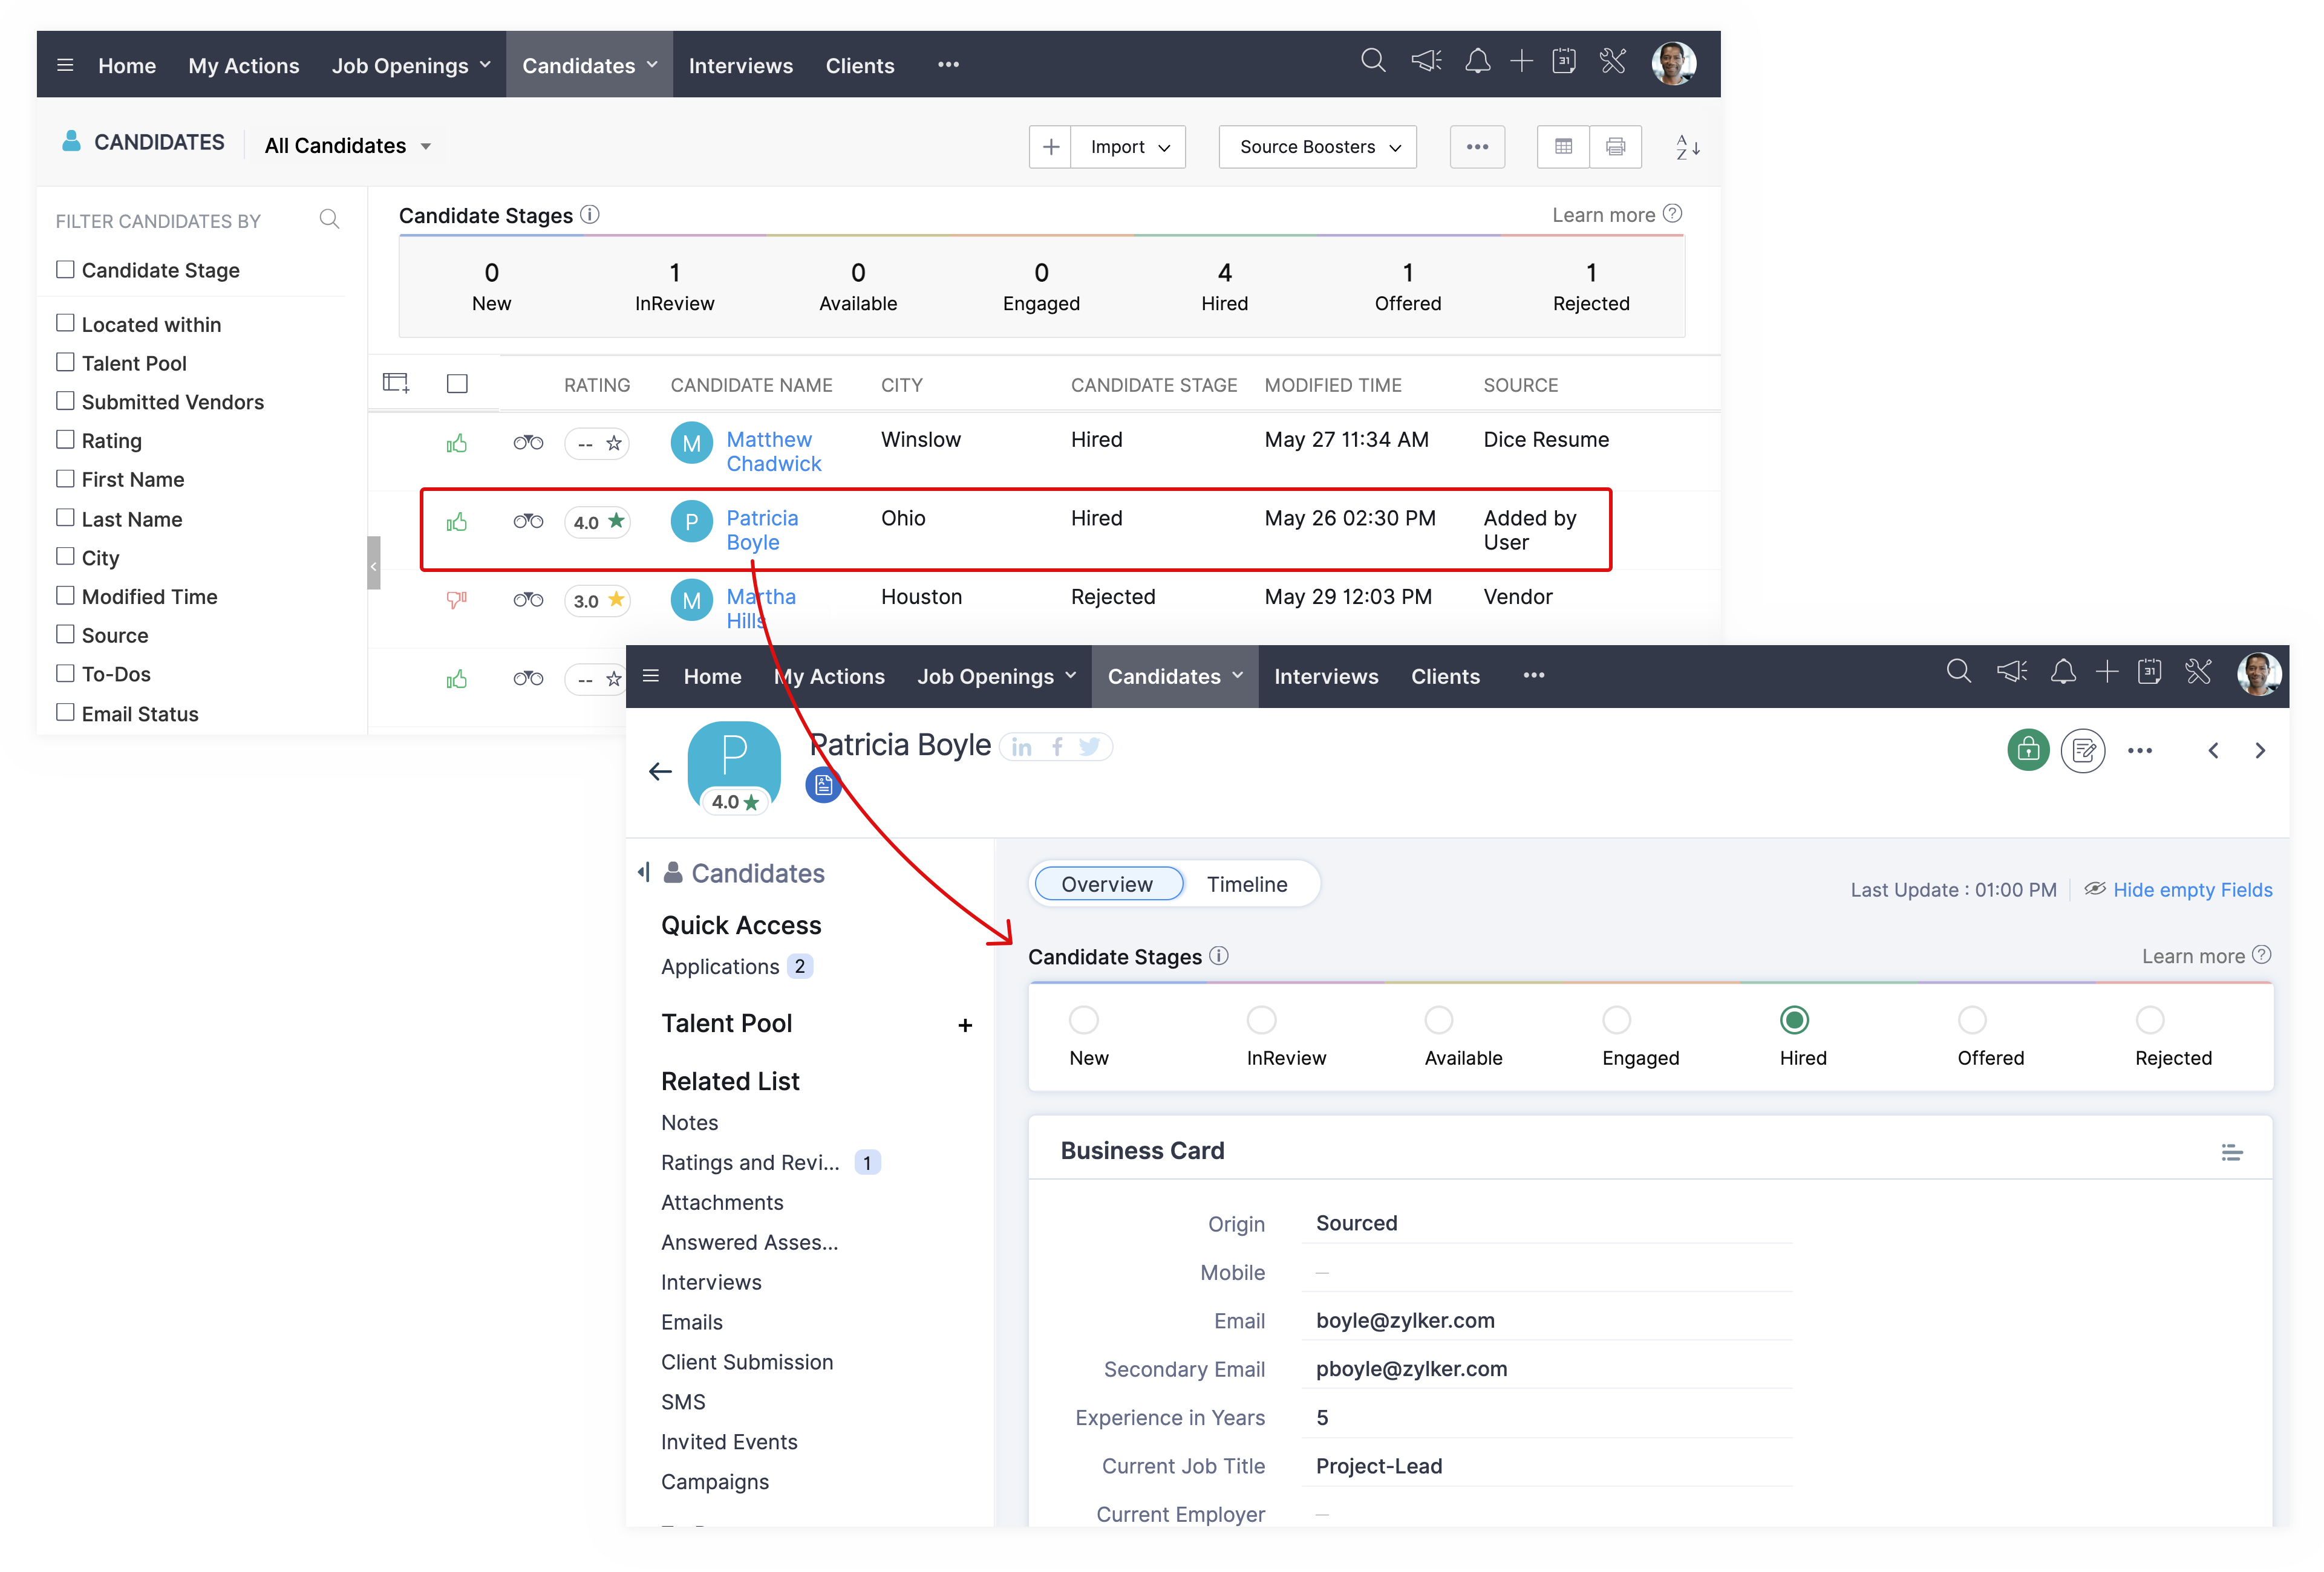Click the Hired count in Candidate Stages
The height and width of the screenshot is (1572, 2324).
click(1224, 273)
